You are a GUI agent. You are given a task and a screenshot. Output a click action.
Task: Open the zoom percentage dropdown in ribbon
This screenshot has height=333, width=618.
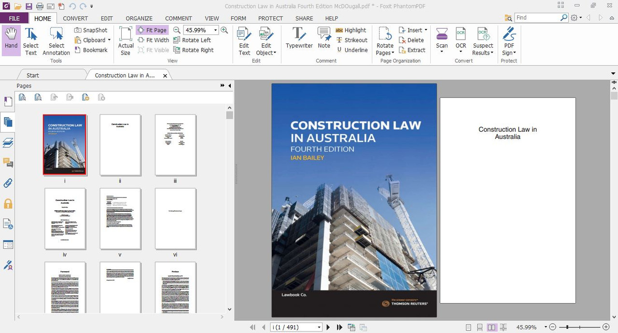(215, 30)
